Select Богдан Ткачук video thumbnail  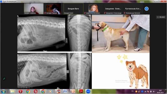(53, 9)
